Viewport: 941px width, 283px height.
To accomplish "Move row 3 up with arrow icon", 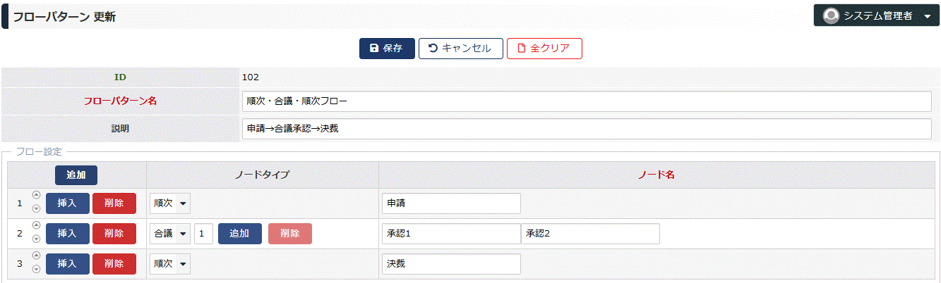I will click(x=36, y=256).
